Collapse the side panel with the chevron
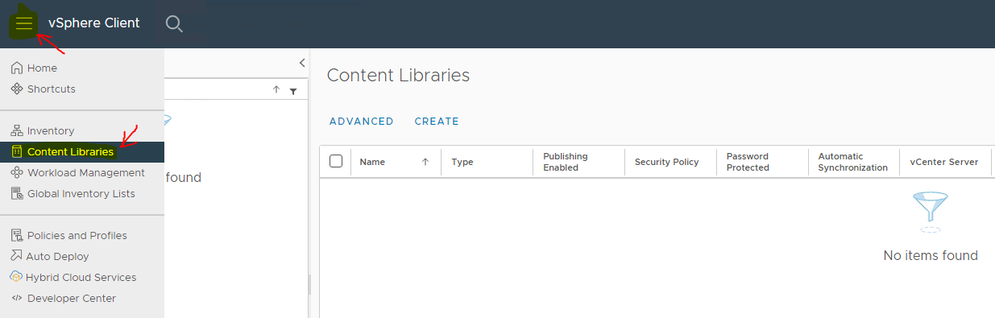995x318 pixels. coord(302,63)
